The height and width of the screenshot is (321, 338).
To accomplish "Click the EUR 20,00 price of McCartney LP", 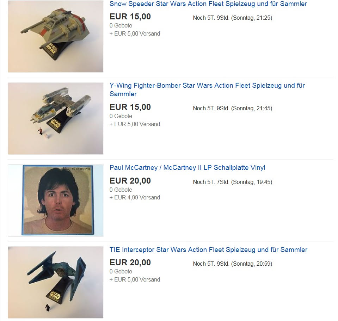I will (x=130, y=181).
